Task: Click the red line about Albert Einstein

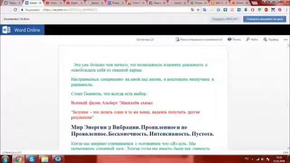Action: [x=112, y=103]
